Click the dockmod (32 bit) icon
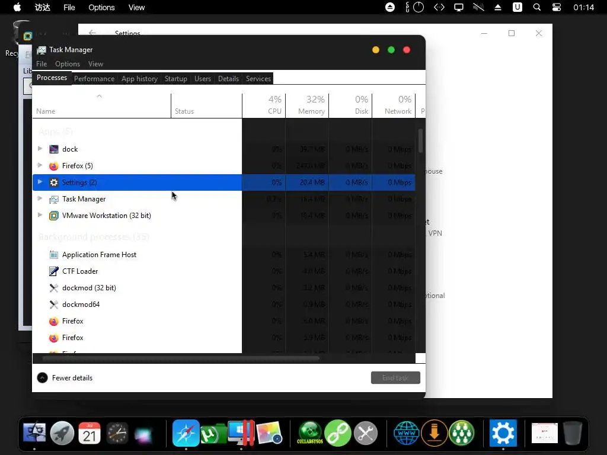607x455 pixels. point(54,288)
